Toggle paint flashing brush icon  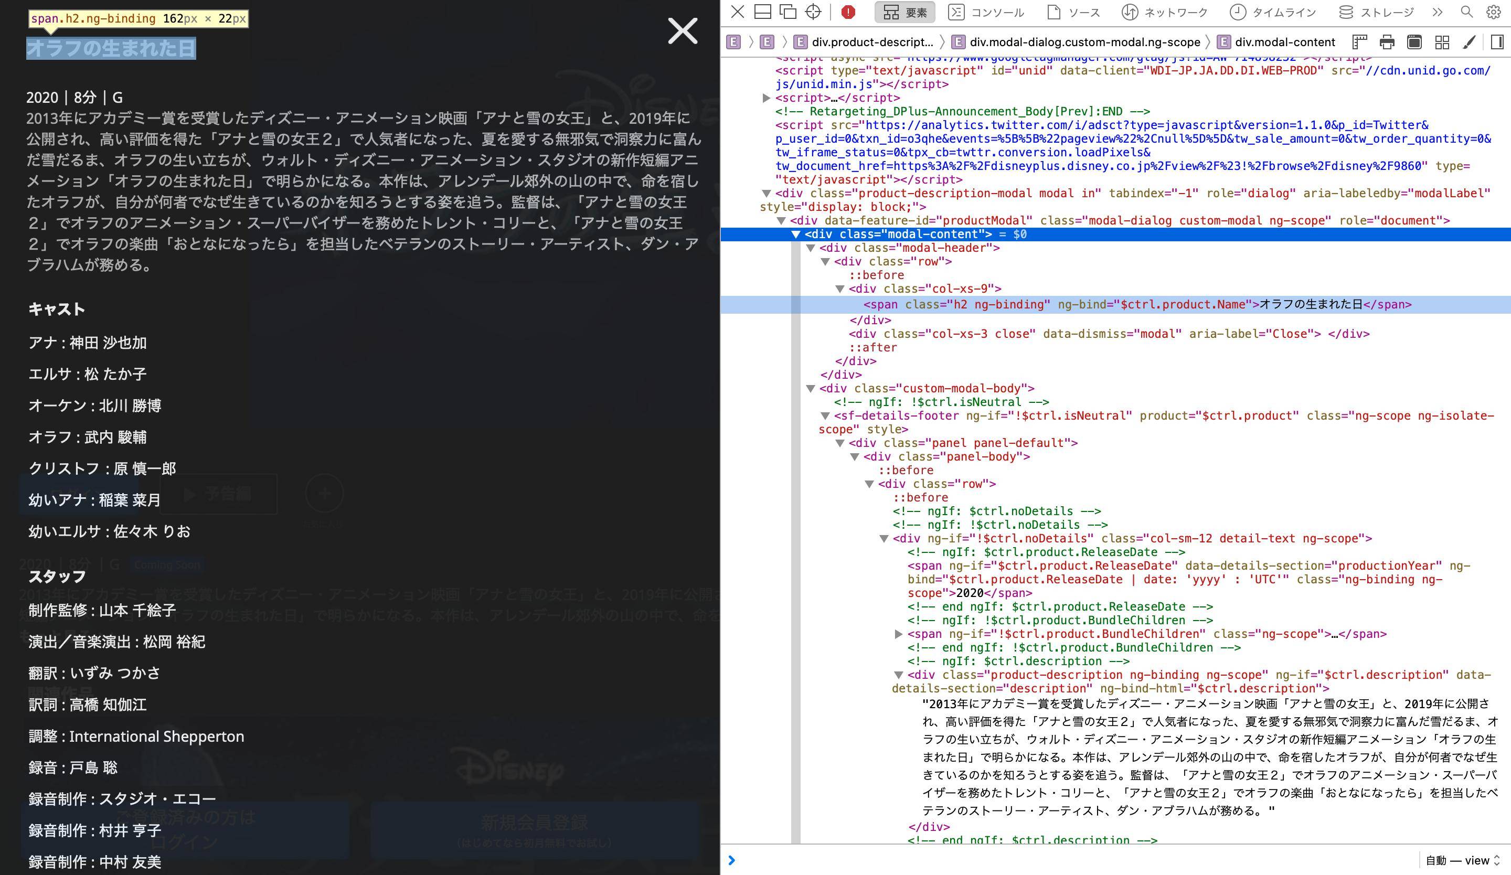point(1469,42)
